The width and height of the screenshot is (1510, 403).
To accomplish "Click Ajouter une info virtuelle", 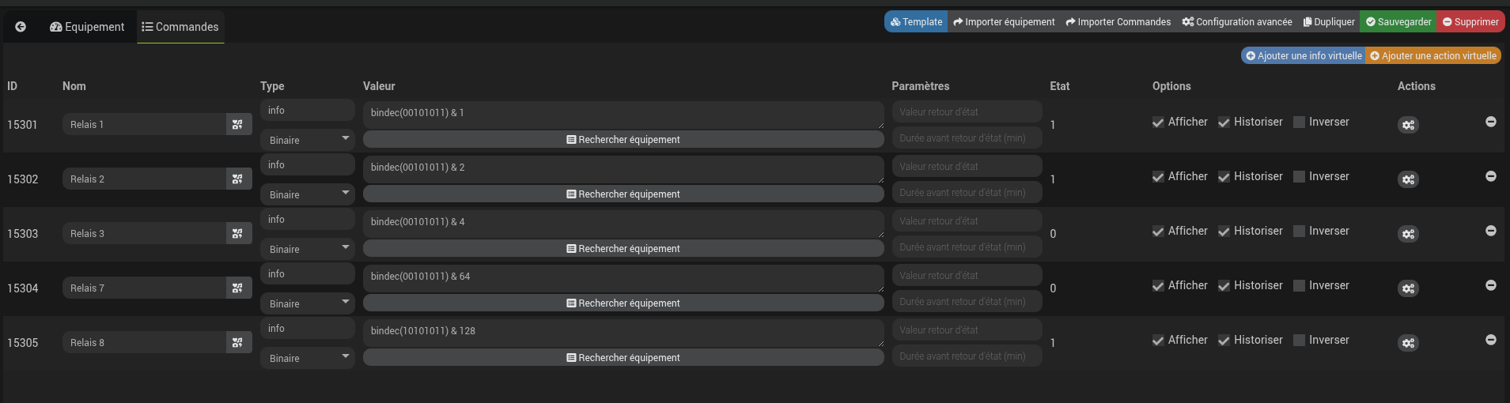I will 1304,56.
